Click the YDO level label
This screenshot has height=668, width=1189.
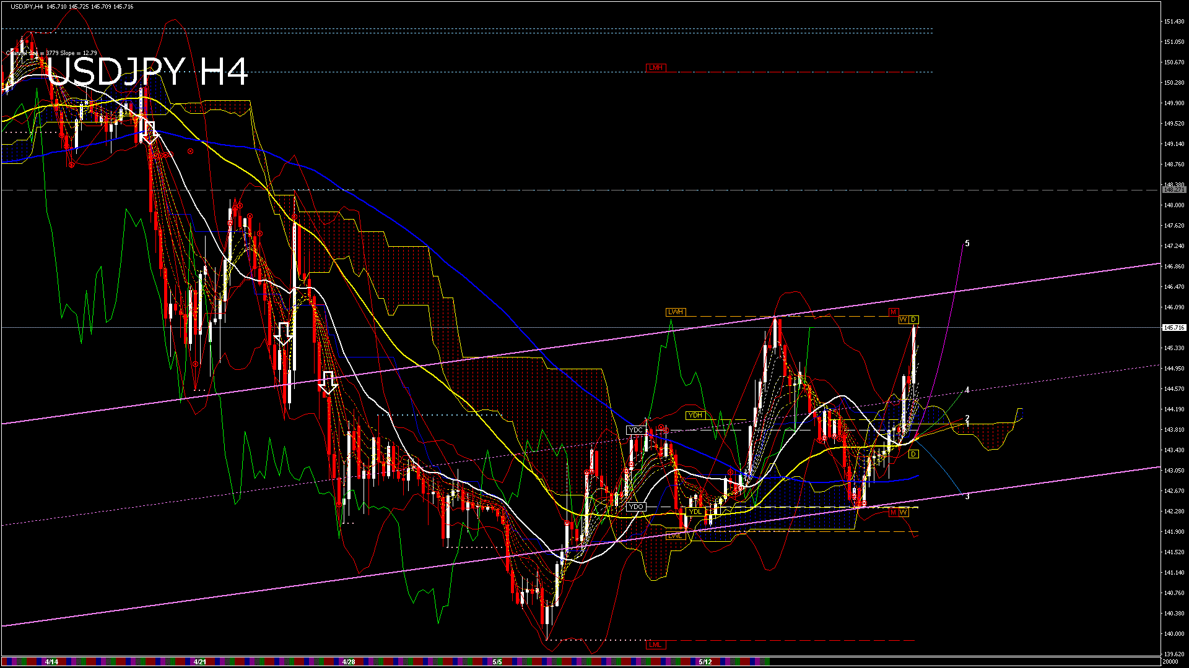coord(636,507)
